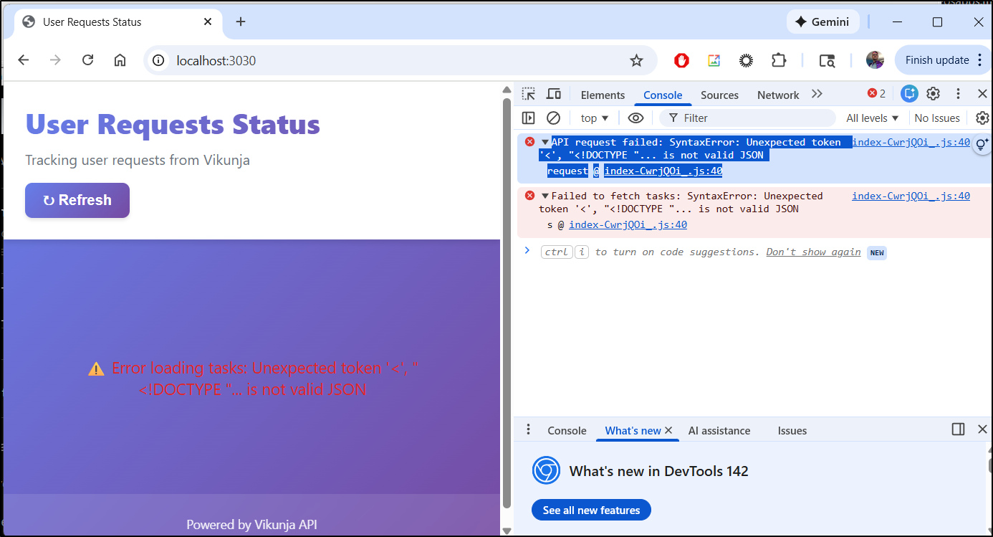Collapse the 'Failed to fetch tasks' error
The width and height of the screenshot is (993, 537).
tap(545, 196)
